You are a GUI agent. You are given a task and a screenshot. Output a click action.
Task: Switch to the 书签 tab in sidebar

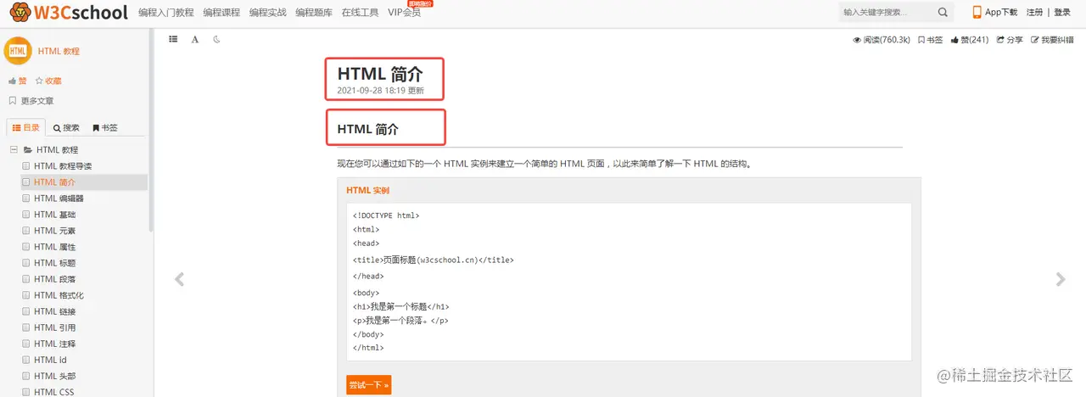coord(105,127)
